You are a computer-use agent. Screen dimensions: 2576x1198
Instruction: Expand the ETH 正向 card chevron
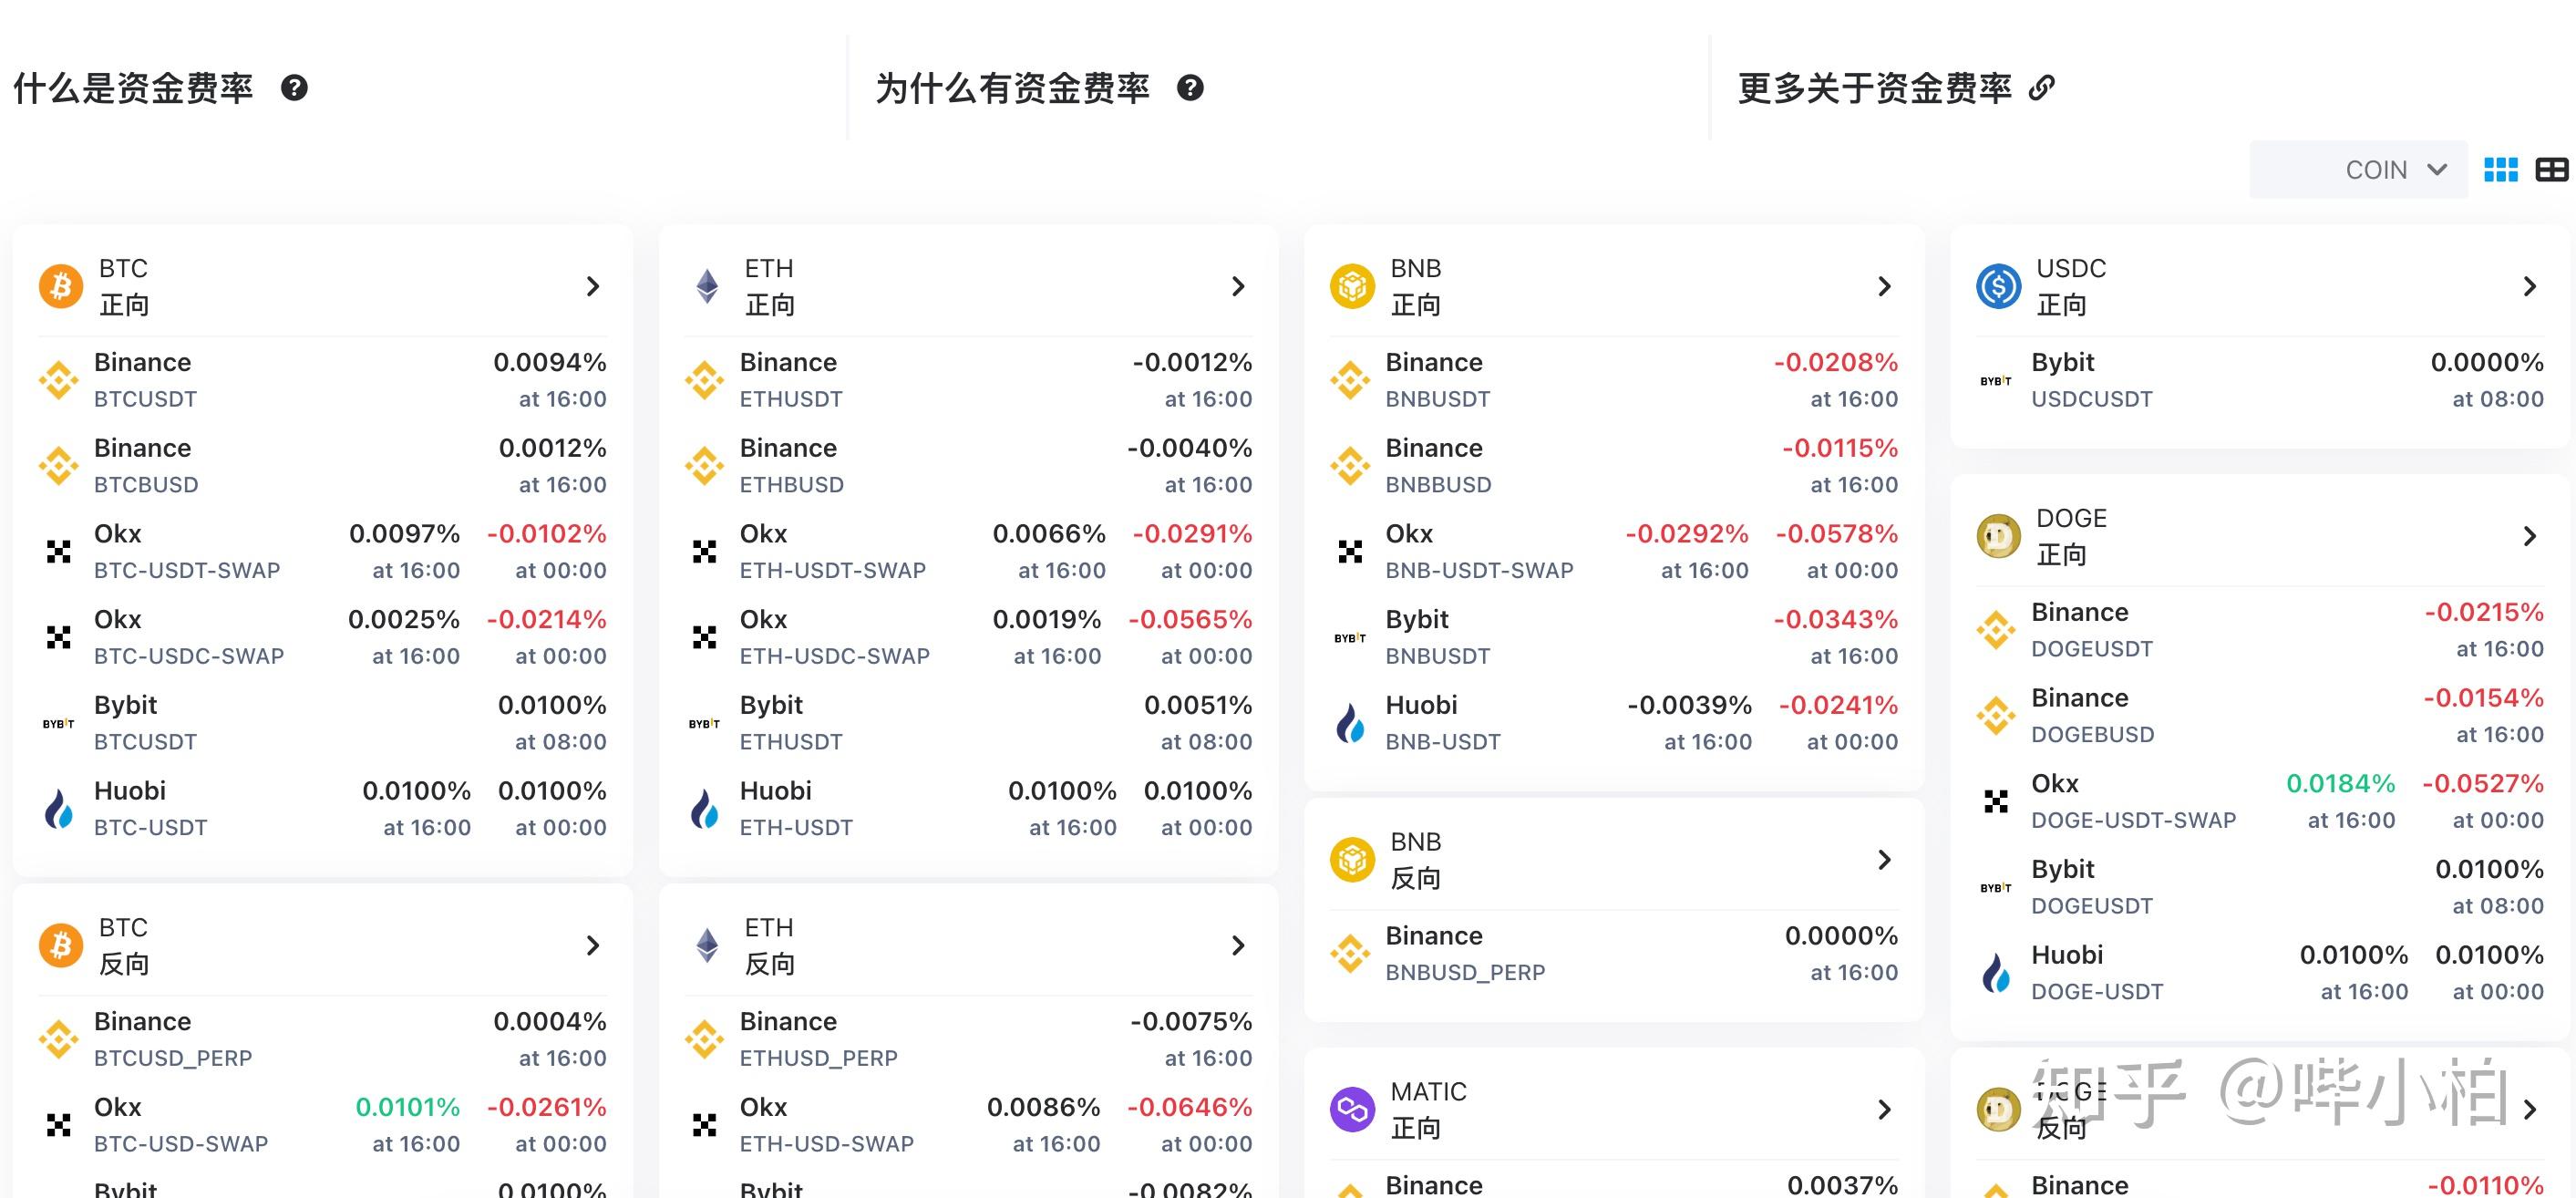[x=1238, y=286]
